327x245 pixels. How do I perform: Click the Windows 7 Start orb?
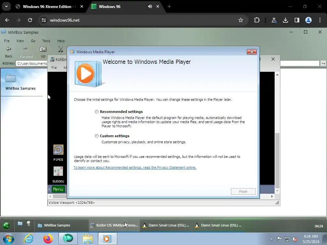click(9, 239)
